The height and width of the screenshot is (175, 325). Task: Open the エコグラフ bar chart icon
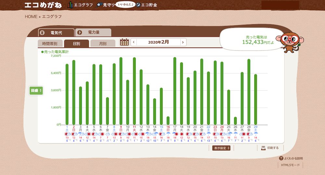point(70,5)
